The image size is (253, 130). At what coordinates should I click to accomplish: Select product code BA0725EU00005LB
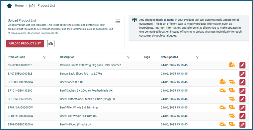pos(20,74)
